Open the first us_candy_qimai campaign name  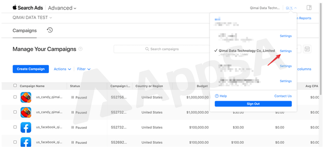[49, 97]
